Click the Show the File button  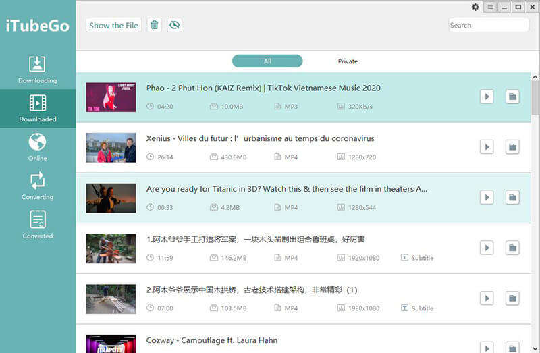[x=113, y=25]
